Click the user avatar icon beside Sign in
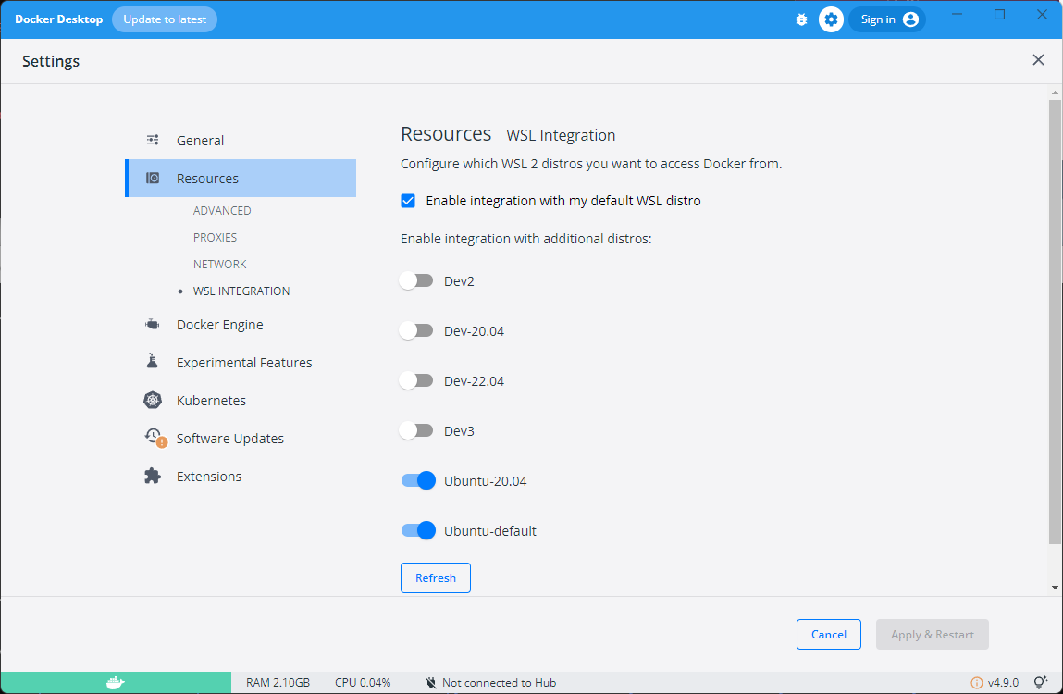 click(x=910, y=19)
